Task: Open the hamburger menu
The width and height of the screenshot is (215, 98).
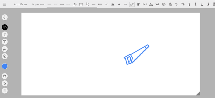Action: [x=5, y=4]
